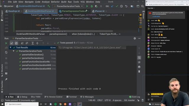
Task: Expand all test results nodes
Action: coord(32,43)
